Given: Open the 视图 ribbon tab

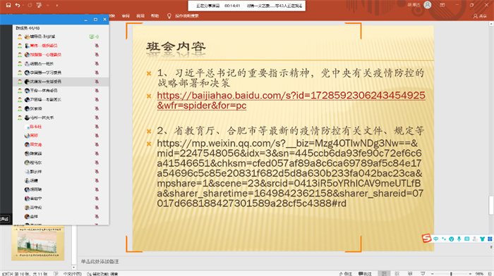Looking at the screenshot, I should [x=140, y=15].
